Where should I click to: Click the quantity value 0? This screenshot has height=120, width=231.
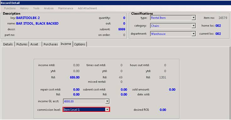click(x=124, y=18)
